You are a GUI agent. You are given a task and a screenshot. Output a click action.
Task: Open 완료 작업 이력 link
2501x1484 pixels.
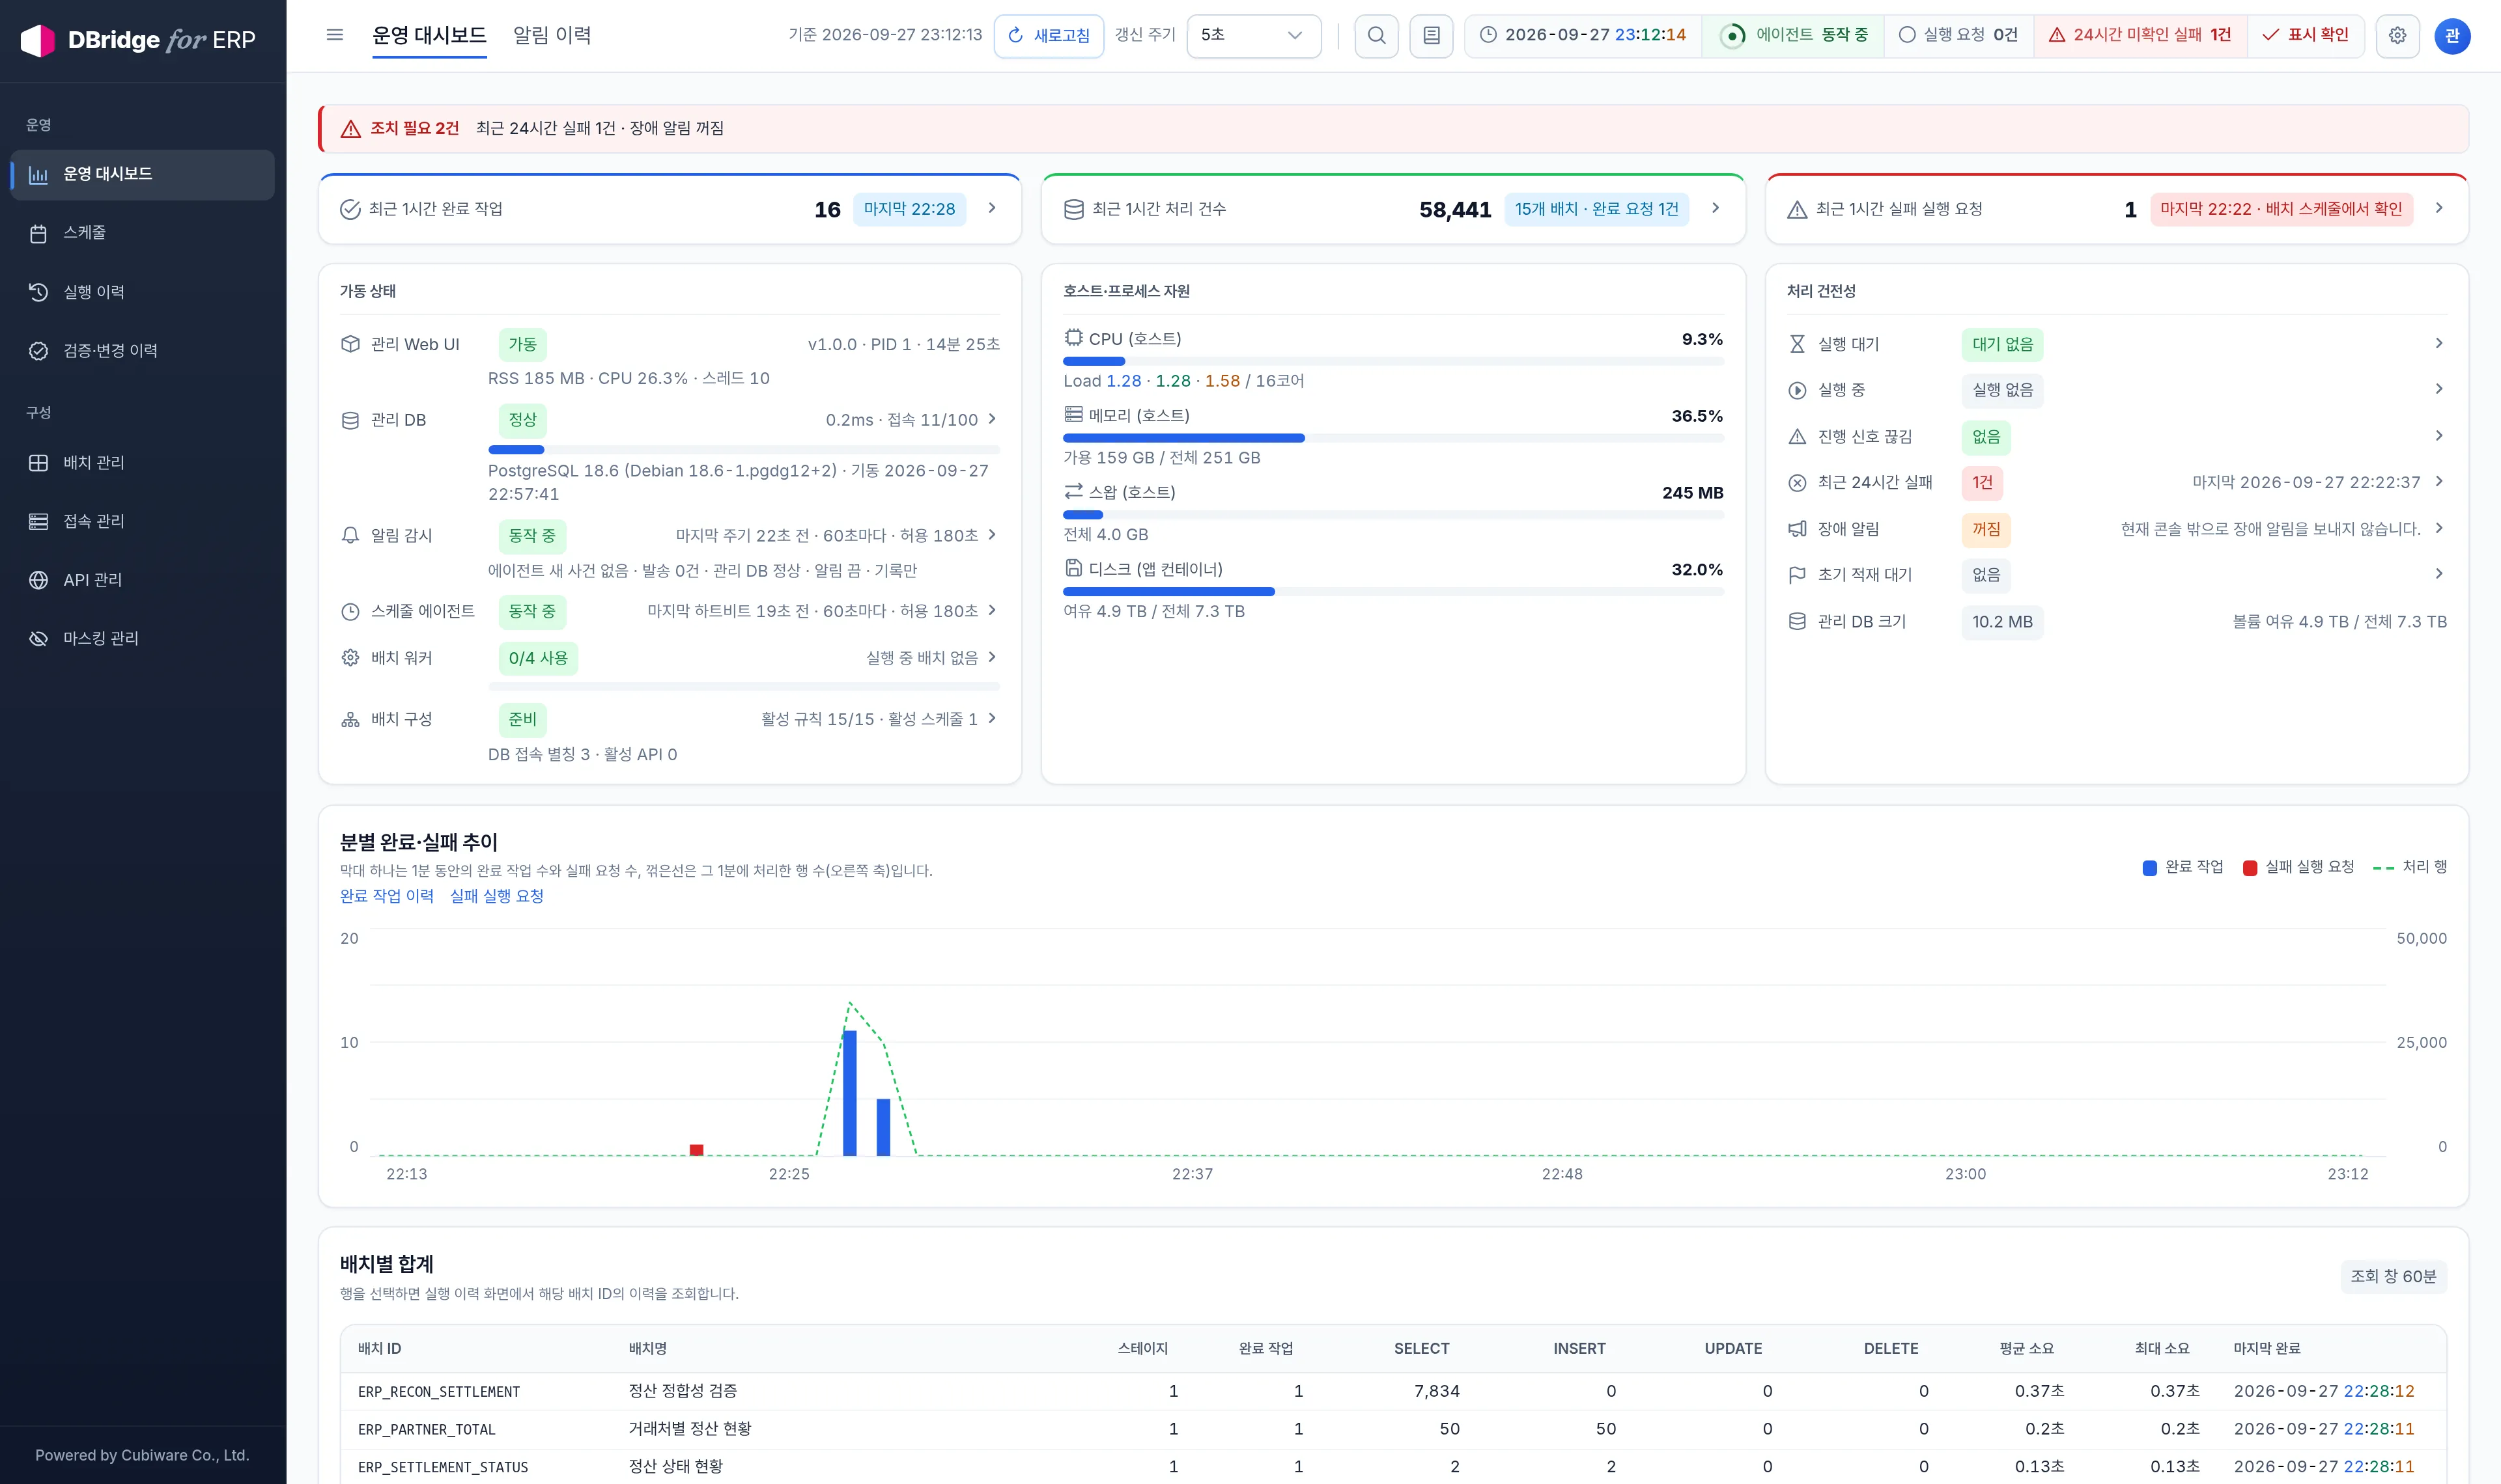[x=386, y=896]
